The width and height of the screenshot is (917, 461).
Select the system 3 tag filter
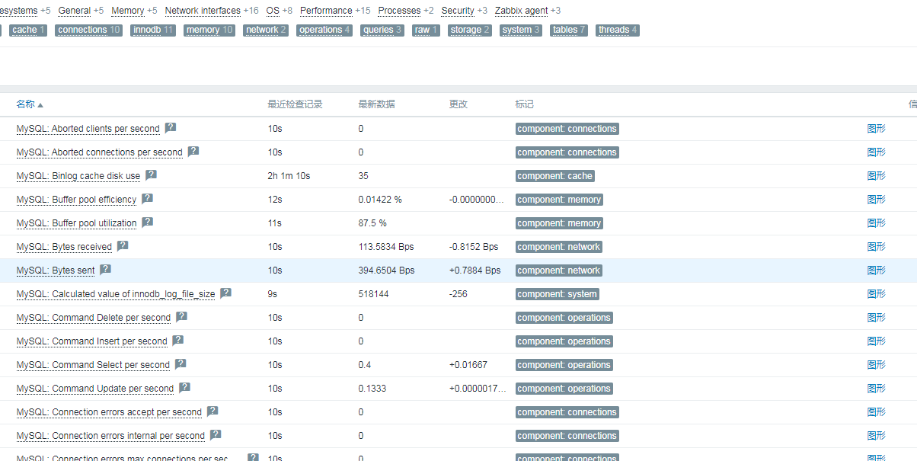(521, 30)
